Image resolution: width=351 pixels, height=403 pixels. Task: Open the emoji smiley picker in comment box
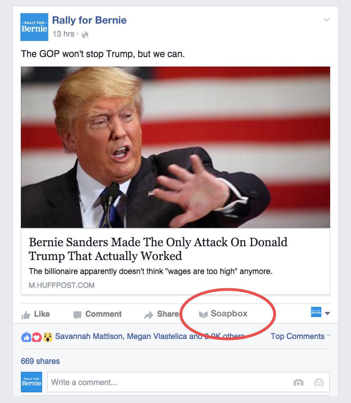[x=319, y=383]
